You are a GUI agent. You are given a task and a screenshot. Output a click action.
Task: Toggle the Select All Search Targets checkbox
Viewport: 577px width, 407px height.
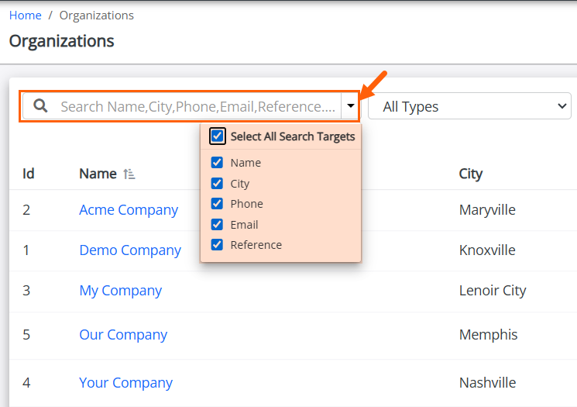point(217,136)
